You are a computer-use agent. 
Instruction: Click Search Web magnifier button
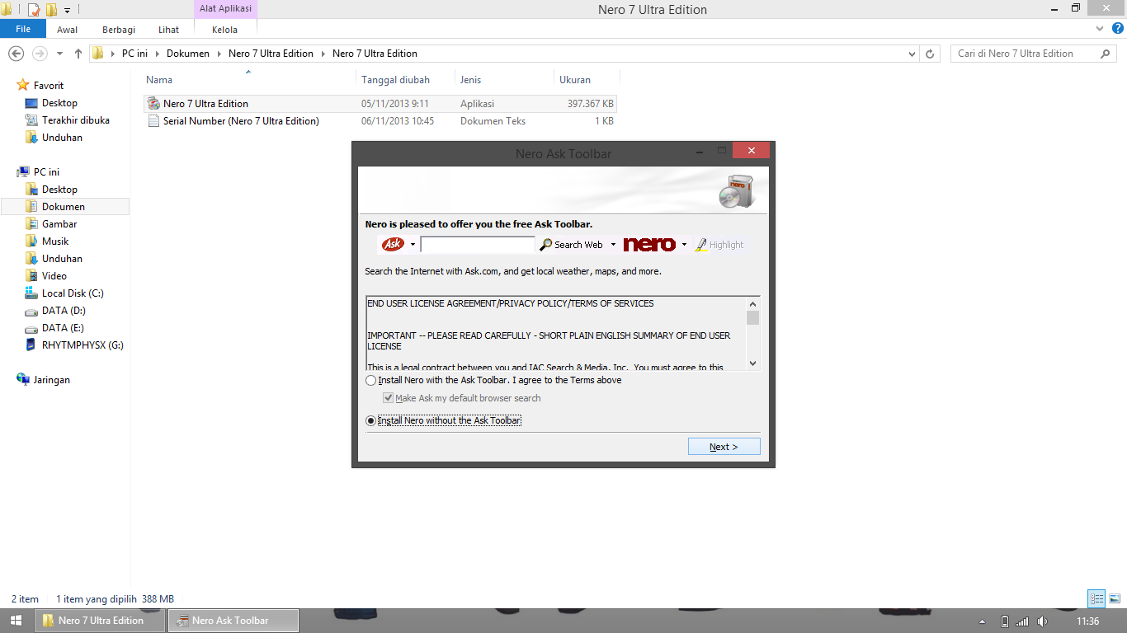(571, 245)
